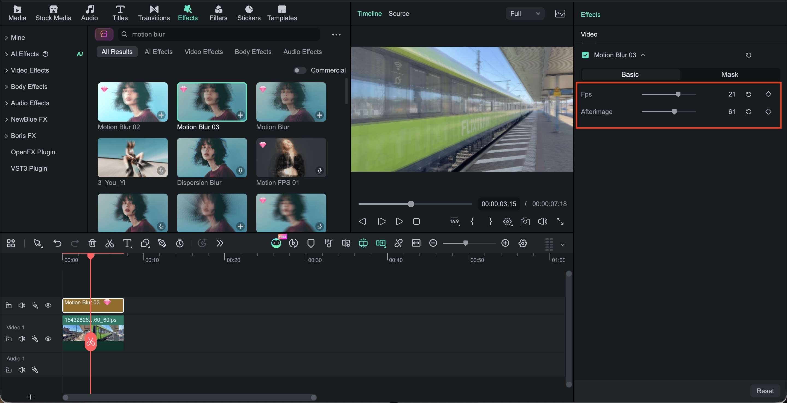This screenshot has width=787, height=403.
Task: Select the text tool in timeline toolbar
Action: [127, 243]
